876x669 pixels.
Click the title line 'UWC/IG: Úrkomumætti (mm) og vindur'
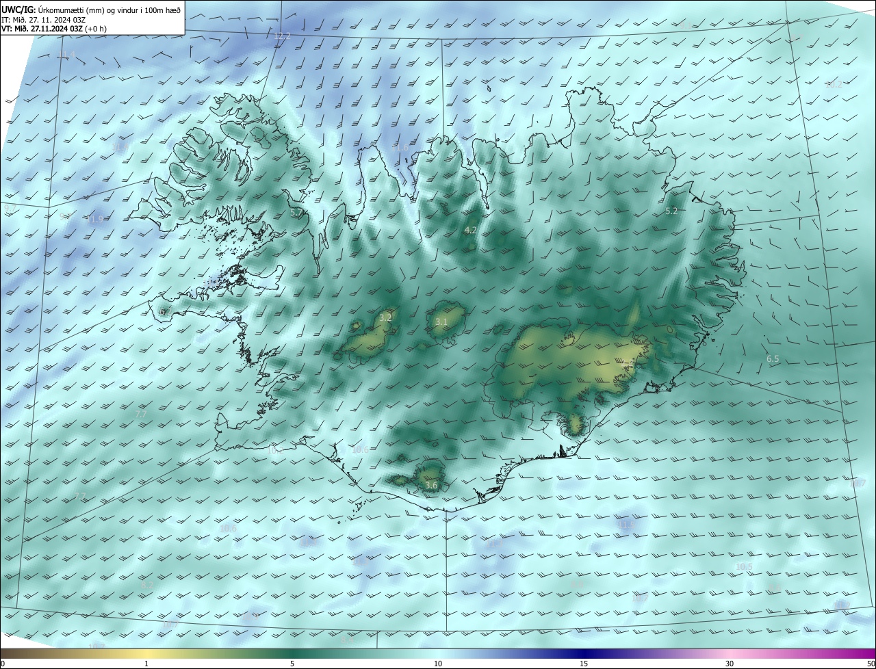(91, 10)
